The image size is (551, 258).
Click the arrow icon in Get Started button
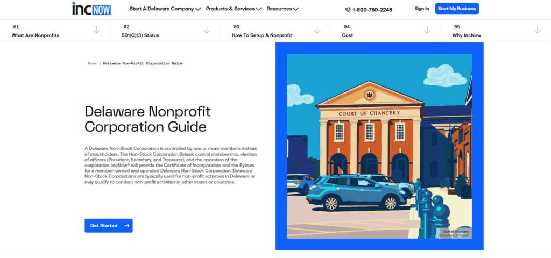coord(127,226)
